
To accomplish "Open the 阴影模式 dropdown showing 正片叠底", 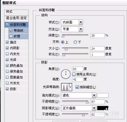I will point(78,108).
